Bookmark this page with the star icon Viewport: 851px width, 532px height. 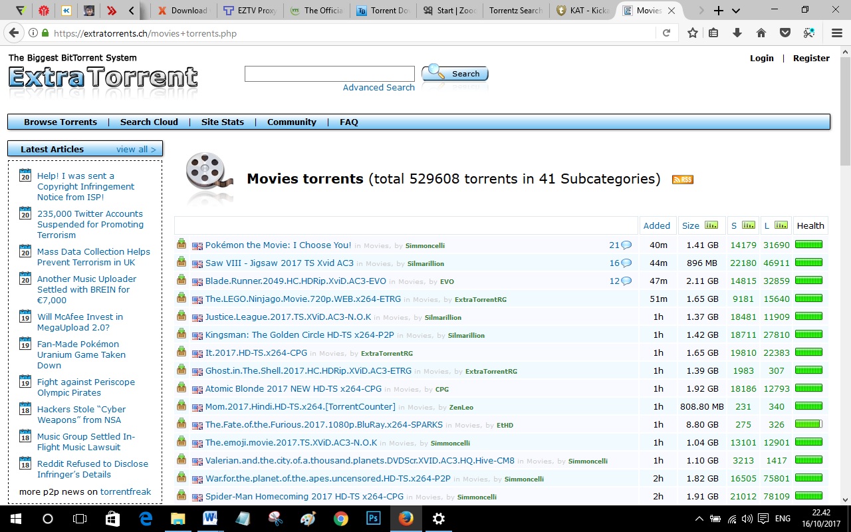(693, 33)
